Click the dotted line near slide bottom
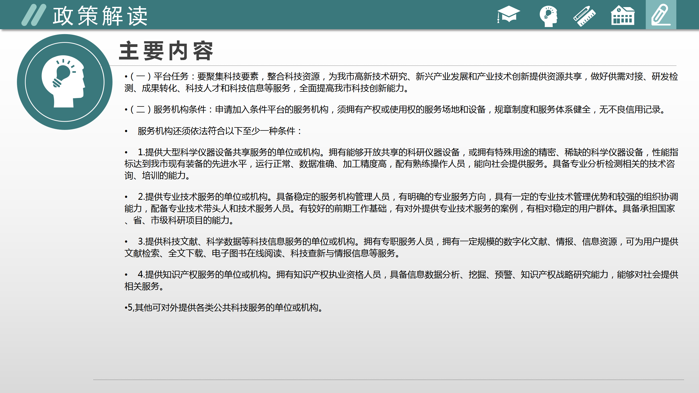The height and width of the screenshot is (393, 699). (x=388, y=380)
